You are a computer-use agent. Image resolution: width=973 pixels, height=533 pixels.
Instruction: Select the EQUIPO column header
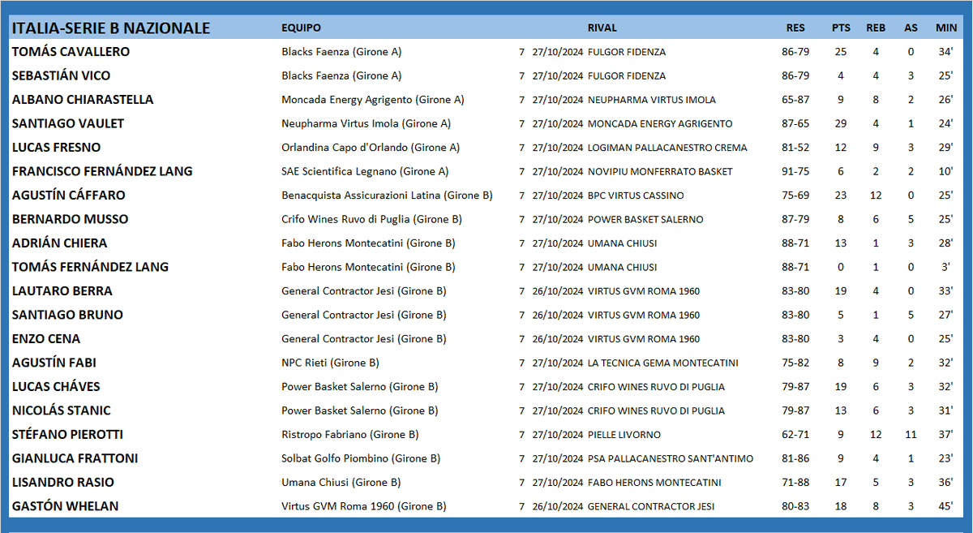coord(301,28)
